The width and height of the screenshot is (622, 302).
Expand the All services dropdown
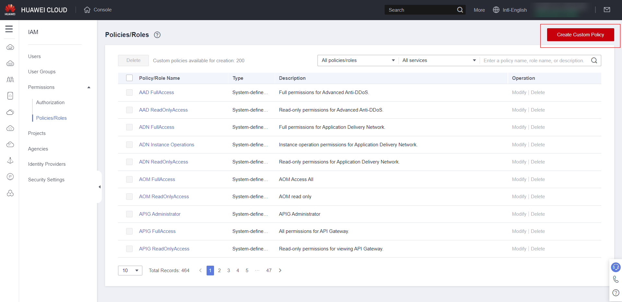439,60
